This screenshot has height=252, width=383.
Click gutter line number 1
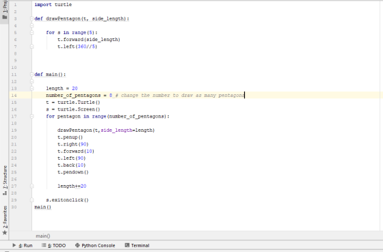15,5
